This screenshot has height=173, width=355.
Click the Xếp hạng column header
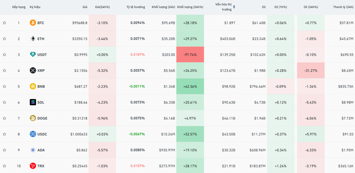19,7
